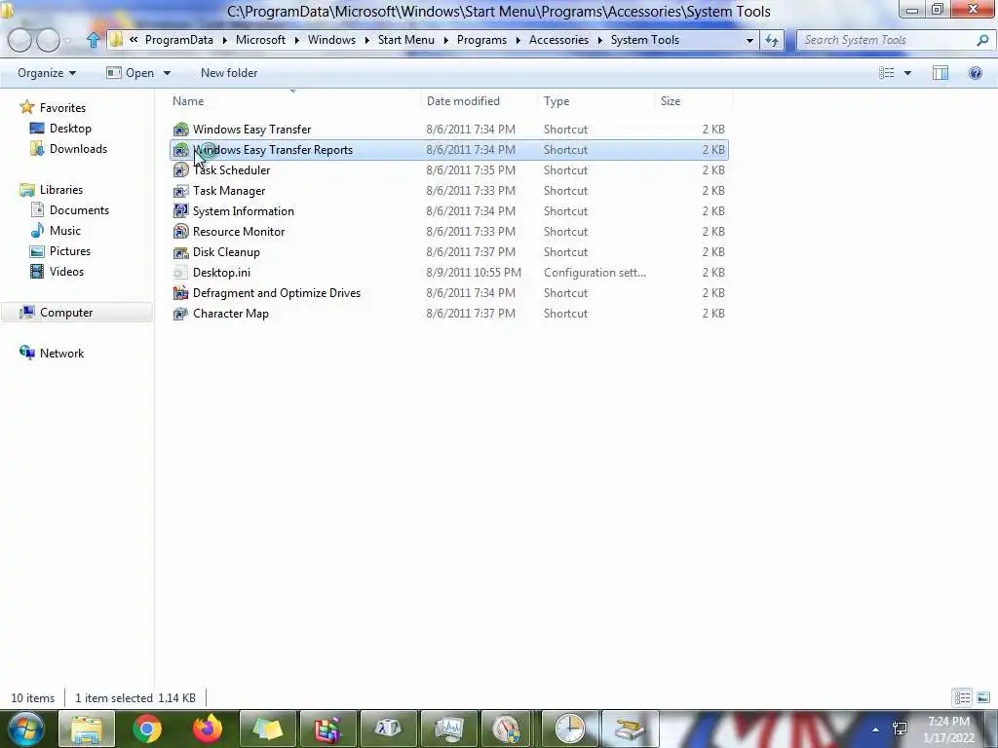Viewport: 998px width, 748px height.
Task: Click the Defragment and Optimize Drives icon
Action: (x=180, y=292)
